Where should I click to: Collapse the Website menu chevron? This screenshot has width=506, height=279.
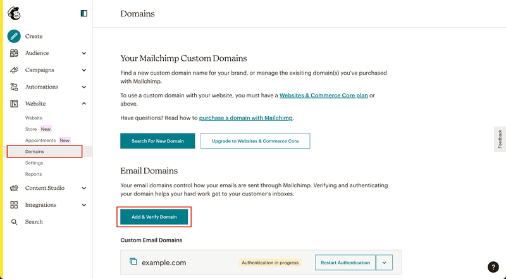[84, 104]
